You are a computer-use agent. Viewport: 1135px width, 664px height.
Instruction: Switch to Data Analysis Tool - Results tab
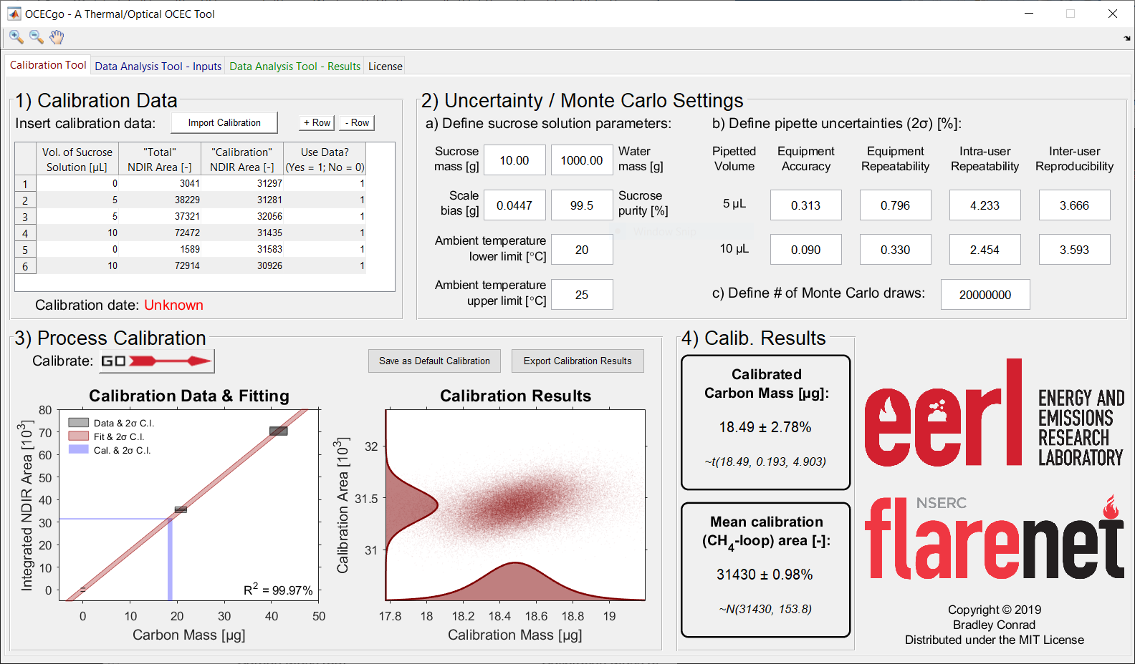[294, 66]
